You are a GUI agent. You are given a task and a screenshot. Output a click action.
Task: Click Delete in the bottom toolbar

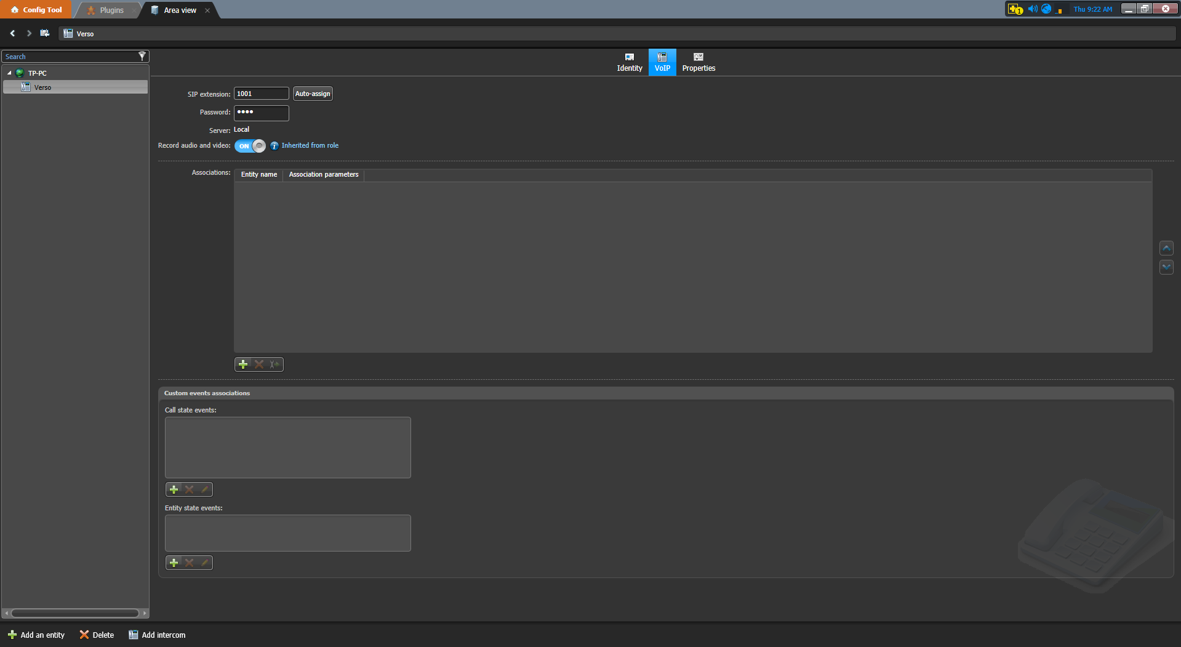coord(97,635)
